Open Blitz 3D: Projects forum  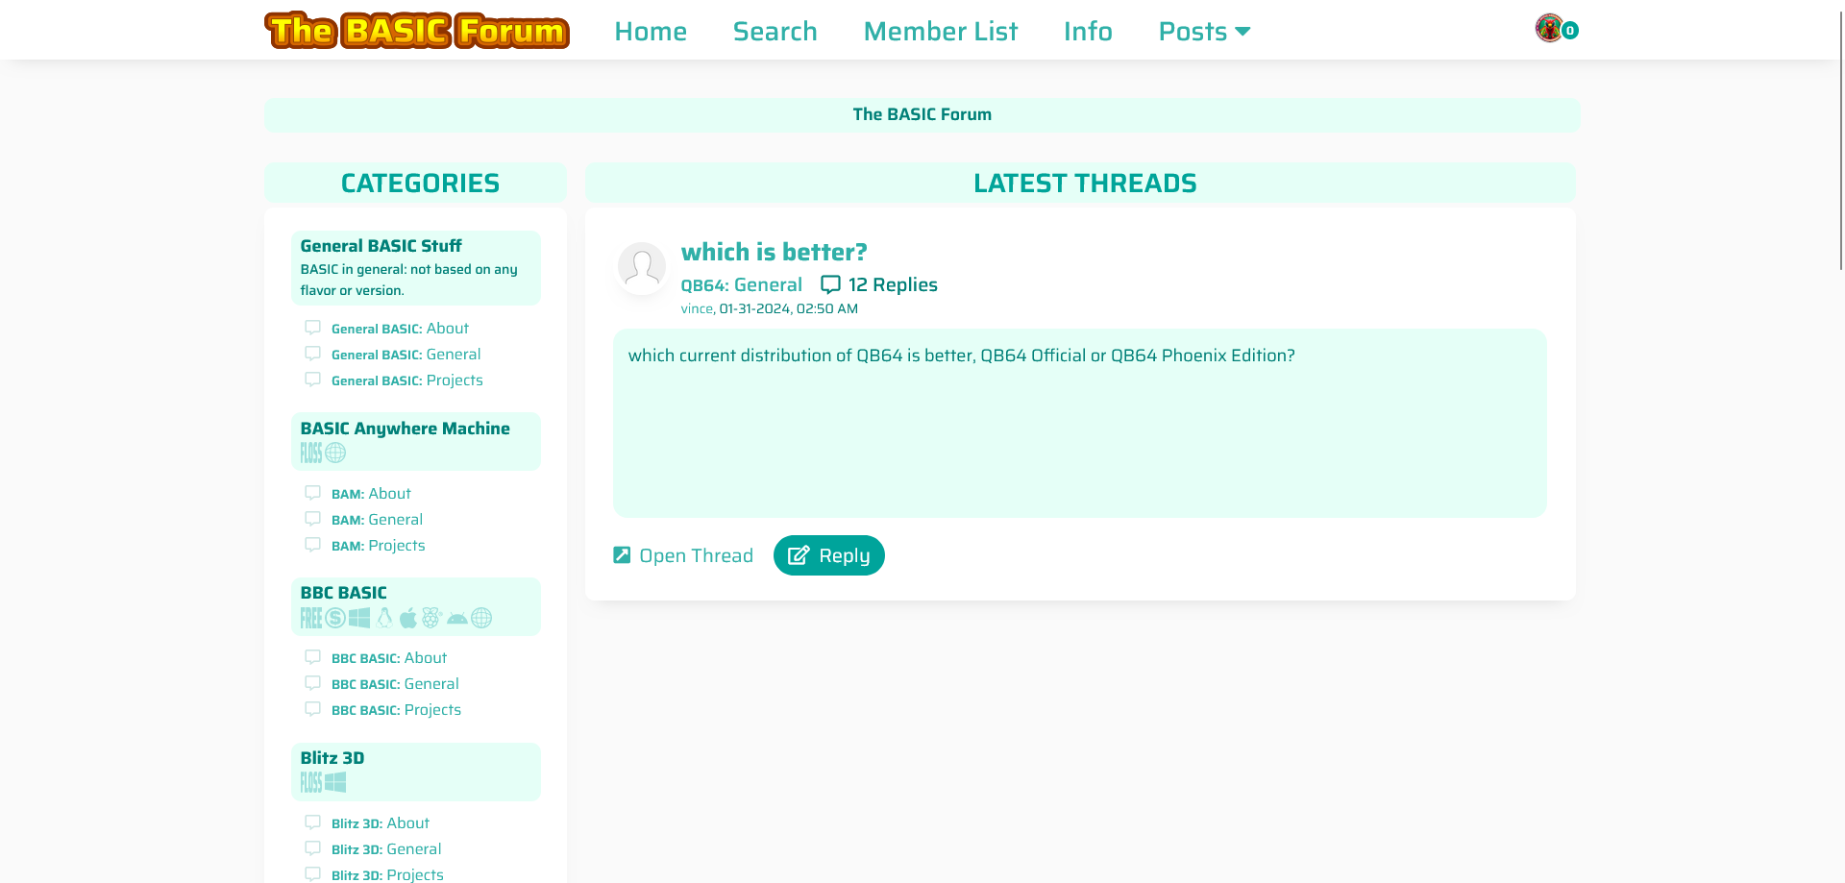click(387, 874)
